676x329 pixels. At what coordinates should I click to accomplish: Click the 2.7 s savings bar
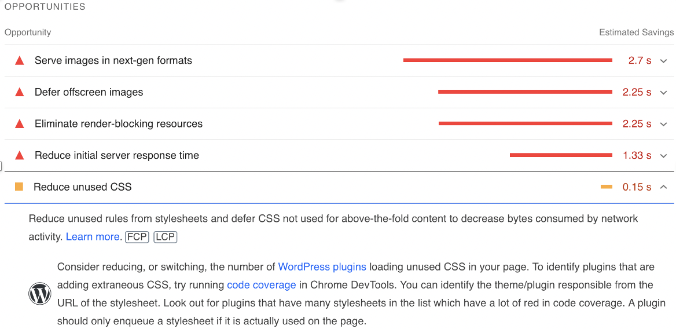(508, 60)
